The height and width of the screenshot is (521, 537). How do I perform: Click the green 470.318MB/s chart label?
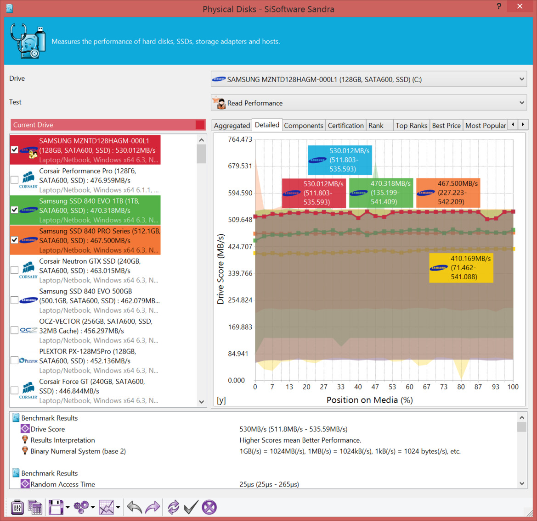(x=381, y=193)
